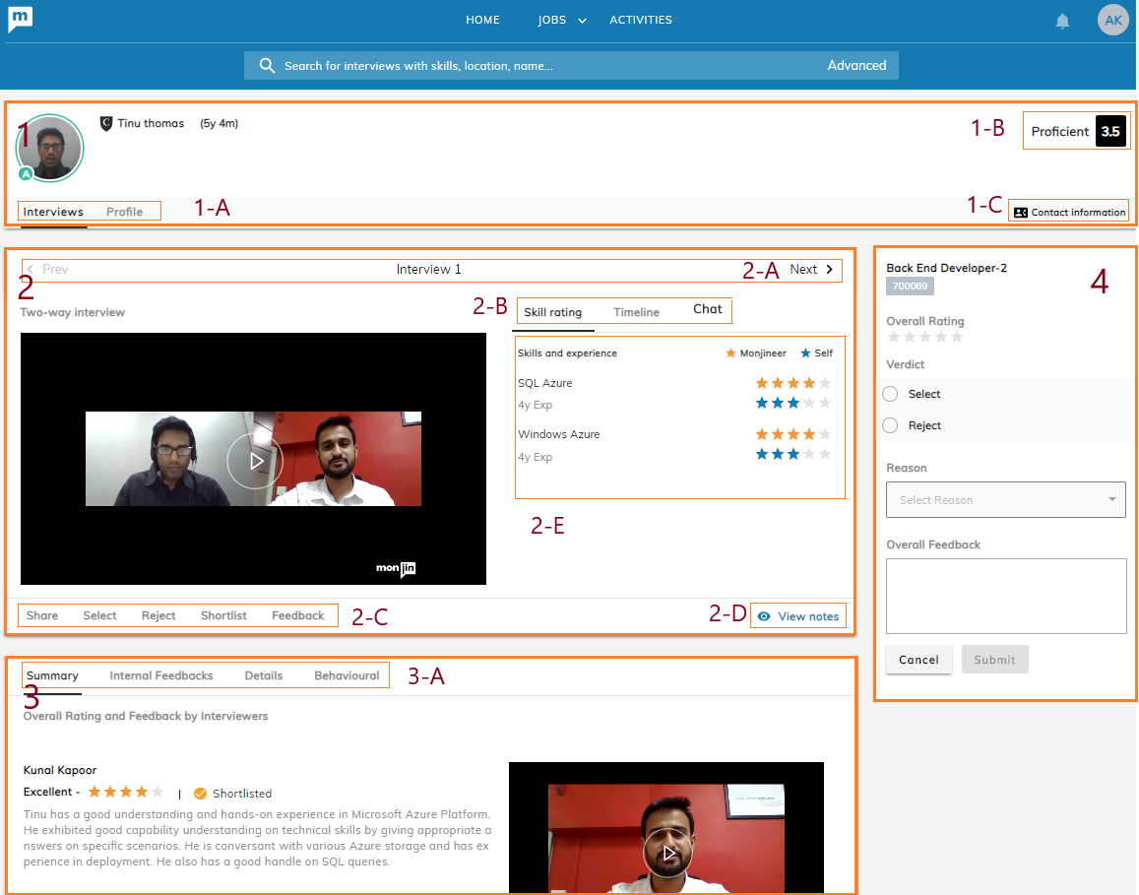Open the notifications bell
Viewport: 1139px width, 895px height.
click(1062, 21)
